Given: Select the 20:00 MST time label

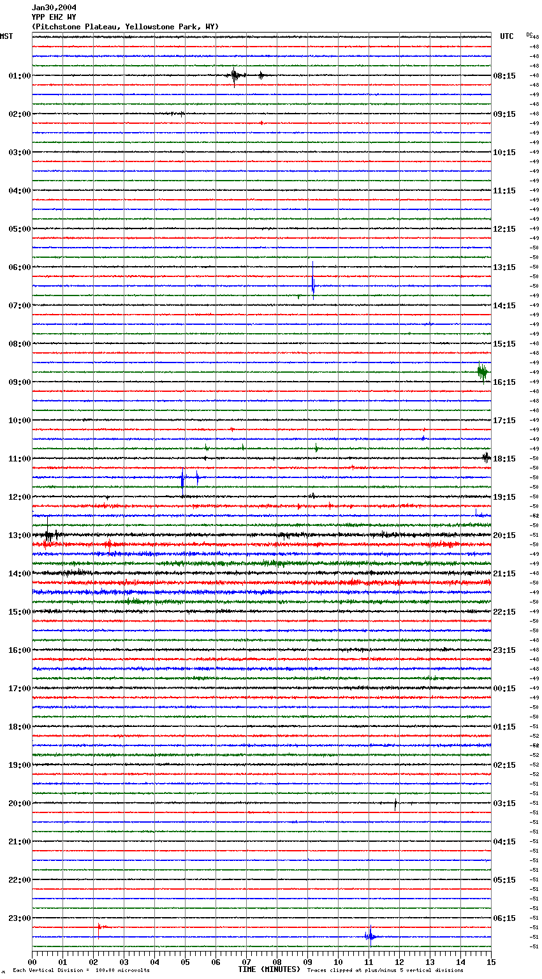Looking at the screenshot, I should click(20, 803).
